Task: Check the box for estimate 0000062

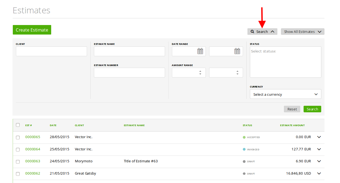Action: point(18,174)
